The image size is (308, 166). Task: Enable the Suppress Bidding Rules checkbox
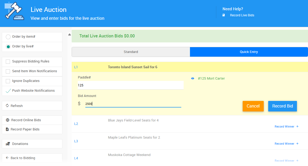point(8,61)
